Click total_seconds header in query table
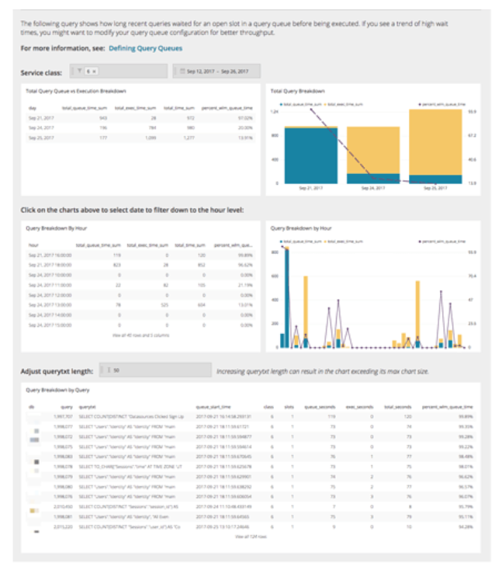This screenshot has width=502, height=570. (398, 407)
